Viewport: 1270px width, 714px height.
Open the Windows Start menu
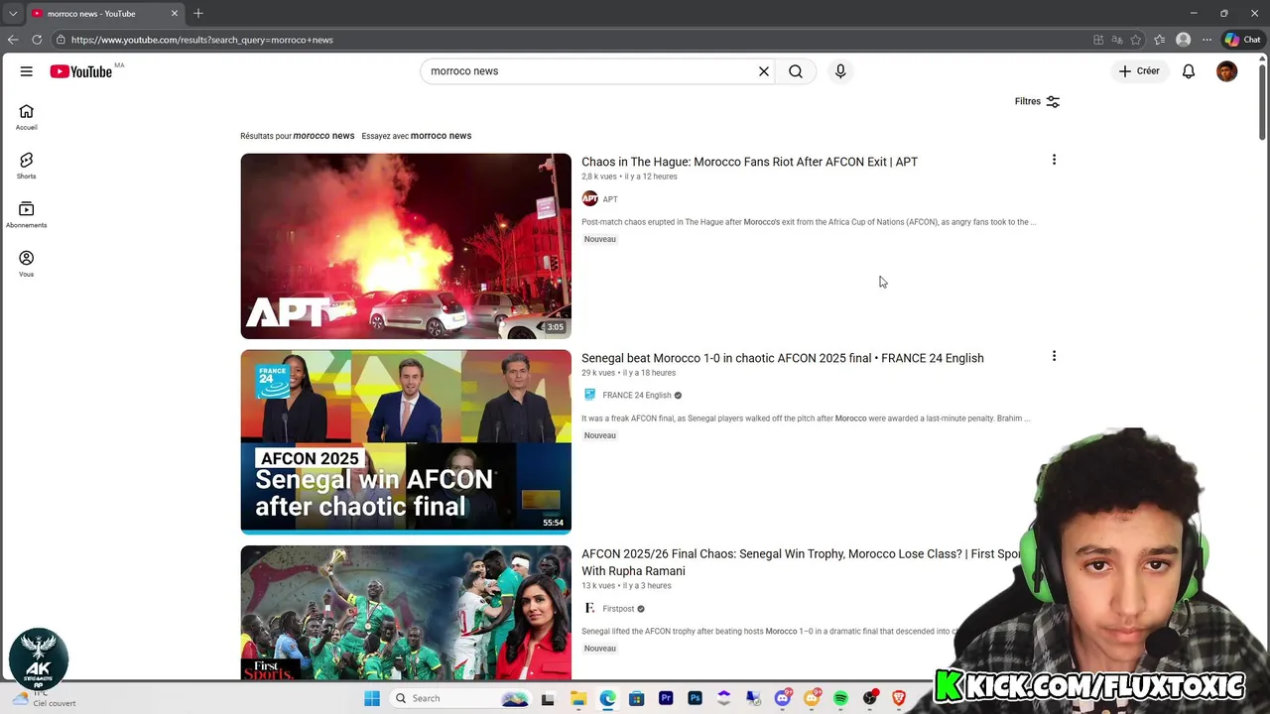click(372, 698)
